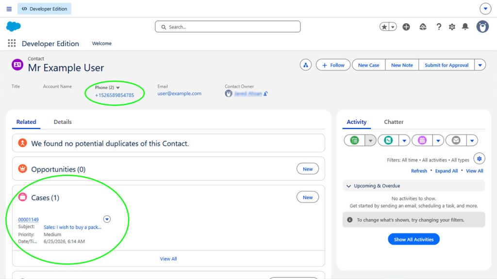Open the Help question mark
497x279 pixels.
[439, 27]
